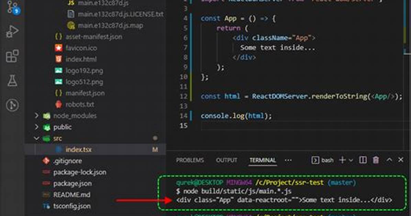Open main.e132c87d.js.map file
Image resolution: width=411 pixels, height=216 pixels.
(110, 25)
